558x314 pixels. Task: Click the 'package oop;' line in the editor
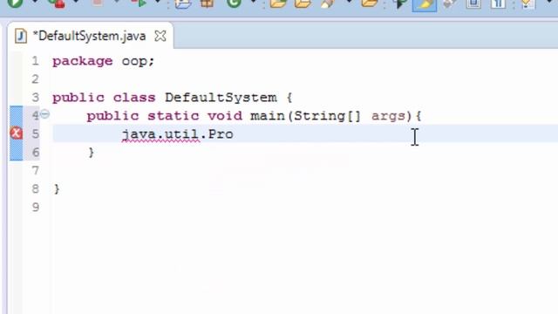pyautogui.click(x=104, y=61)
